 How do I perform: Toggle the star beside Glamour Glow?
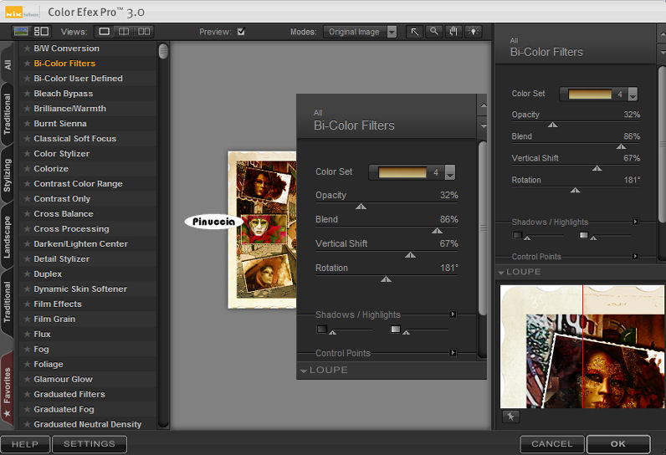pos(27,379)
